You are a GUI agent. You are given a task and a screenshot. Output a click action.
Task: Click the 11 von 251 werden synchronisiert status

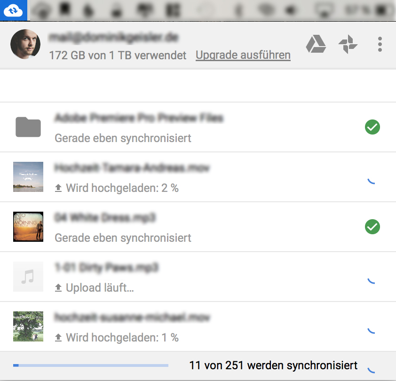[x=273, y=365]
